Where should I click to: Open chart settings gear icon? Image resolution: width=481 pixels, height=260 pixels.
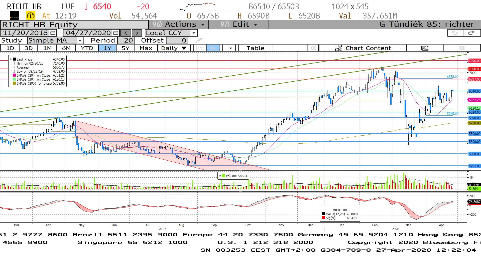click(x=462, y=48)
